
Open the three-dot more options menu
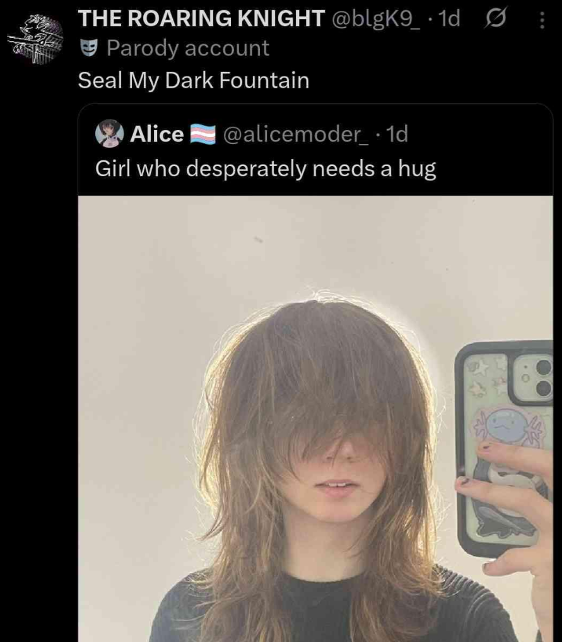point(542,20)
